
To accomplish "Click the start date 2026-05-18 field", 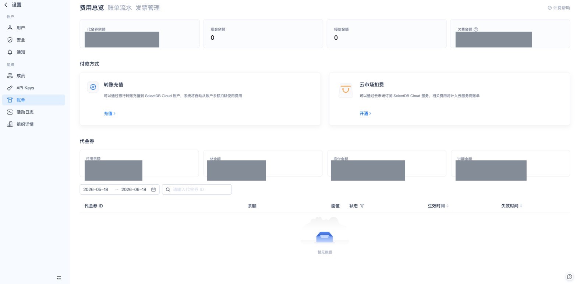I will (x=96, y=189).
